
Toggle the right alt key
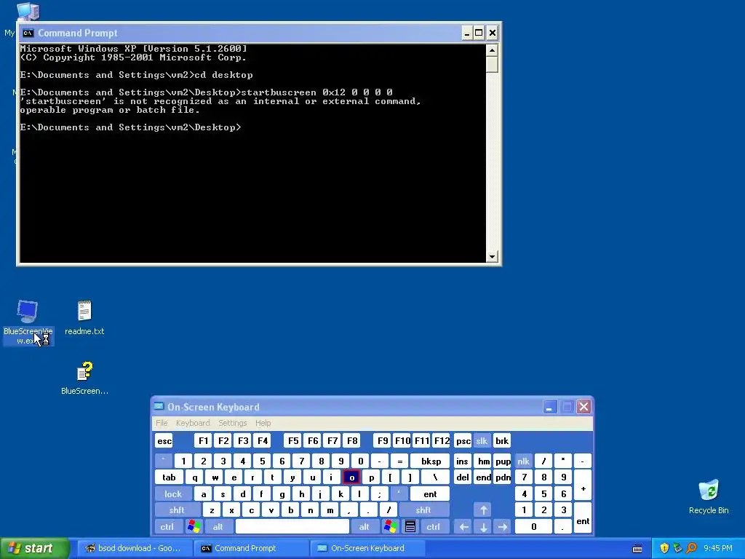click(x=364, y=527)
